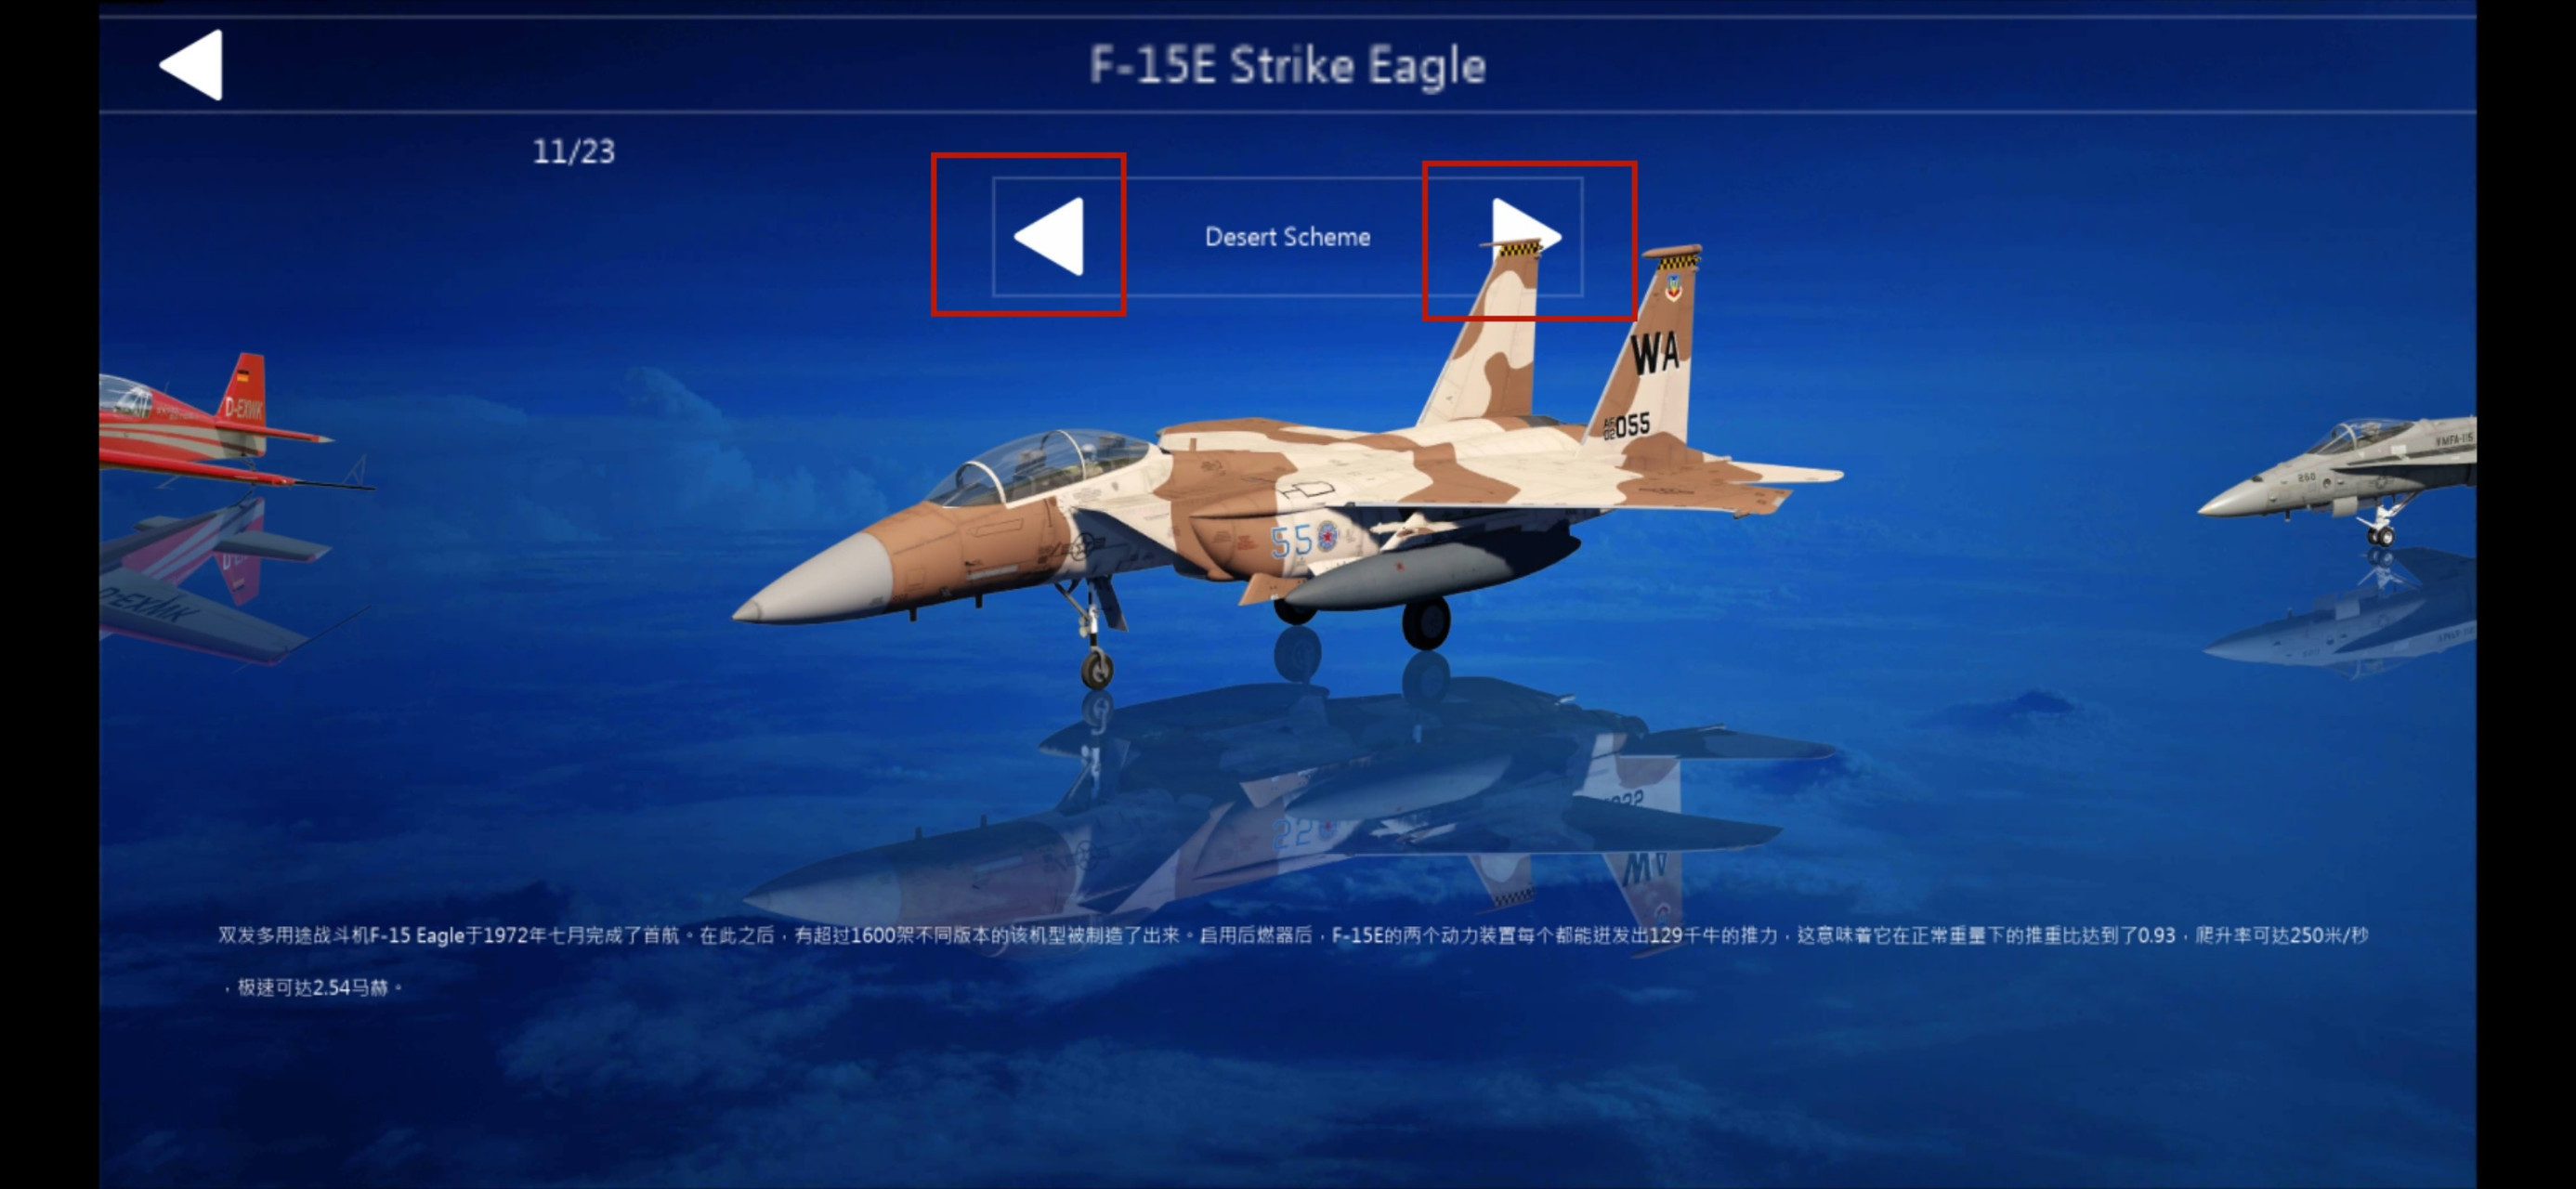Click the gray nose cone of F-15E
The width and height of the screenshot is (2576, 1189).
815,581
